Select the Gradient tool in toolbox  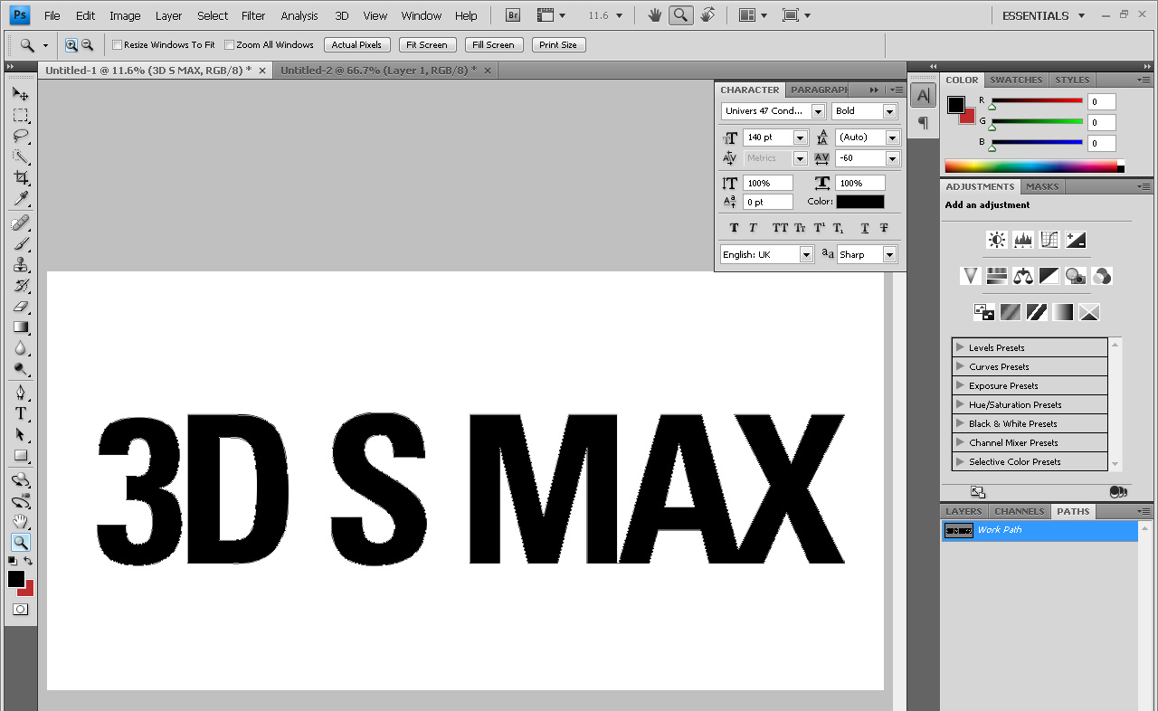coord(20,327)
